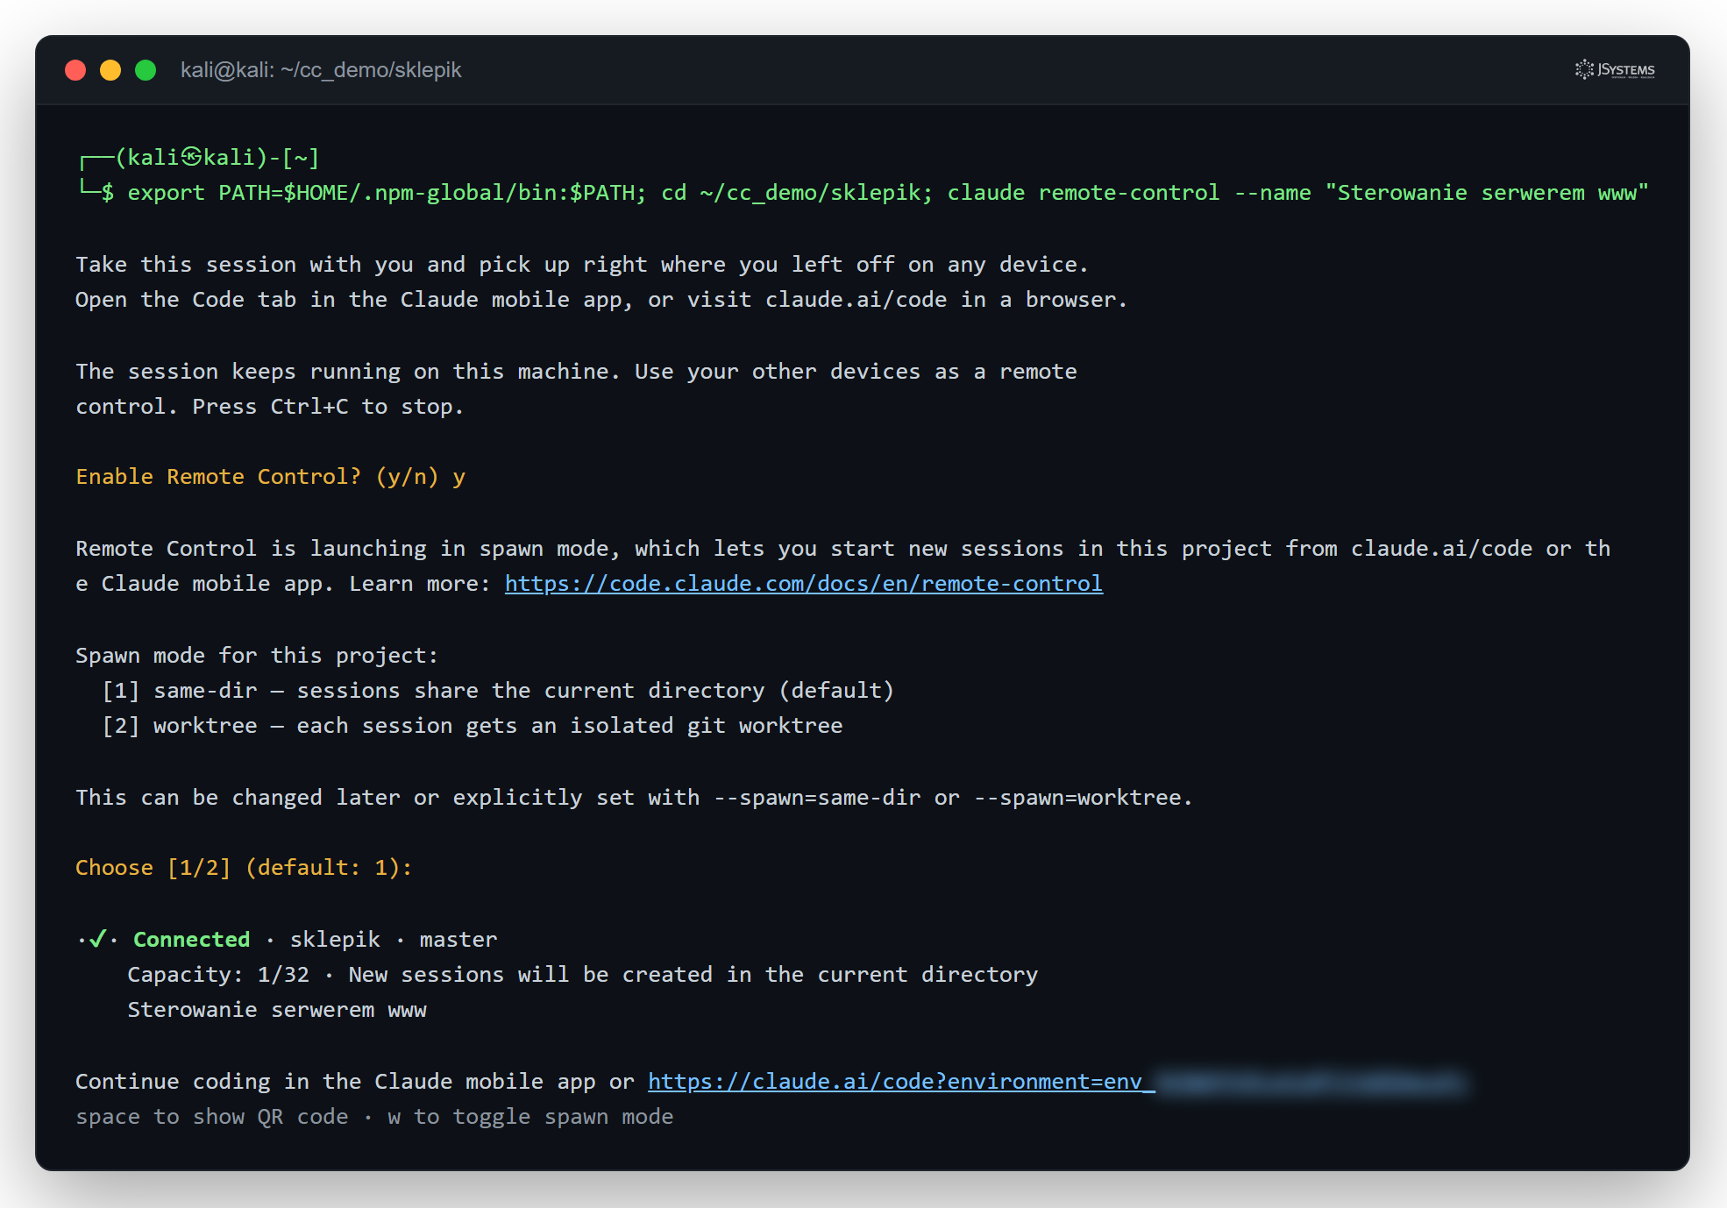This screenshot has height=1208, width=1727.
Task: Click the quoted "Sterowanie serwerem www" command argument
Action: pyautogui.click(x=1487, y=192)
